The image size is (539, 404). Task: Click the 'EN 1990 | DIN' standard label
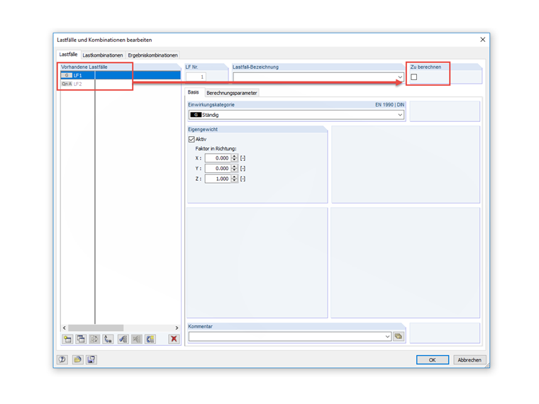389,105
